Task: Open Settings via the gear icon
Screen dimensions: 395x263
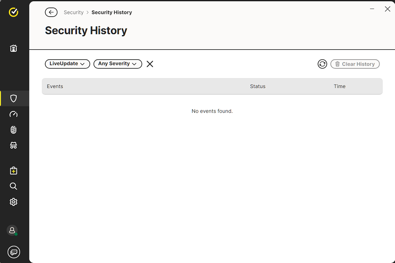Action: (13, 202)
